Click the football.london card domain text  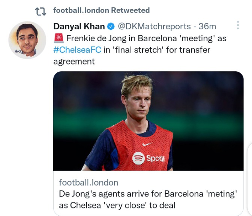click(x=88, y=183)
